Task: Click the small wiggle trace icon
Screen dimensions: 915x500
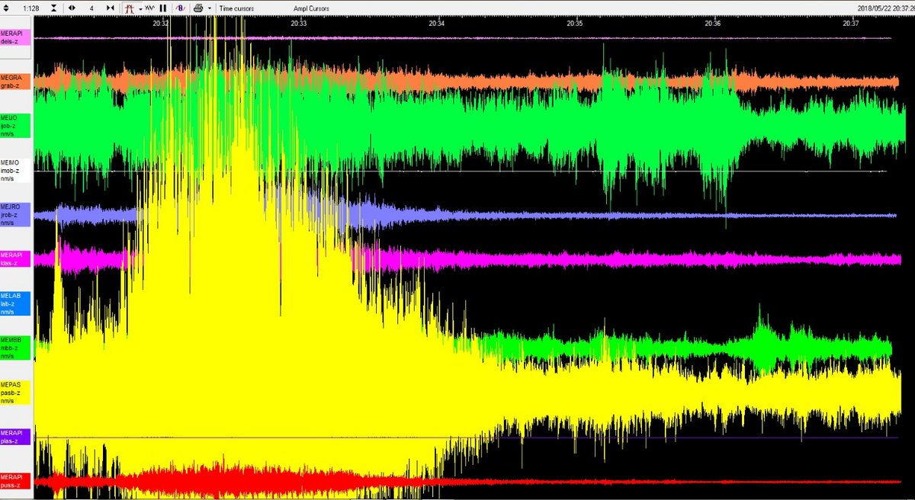Action: point(150,8)
